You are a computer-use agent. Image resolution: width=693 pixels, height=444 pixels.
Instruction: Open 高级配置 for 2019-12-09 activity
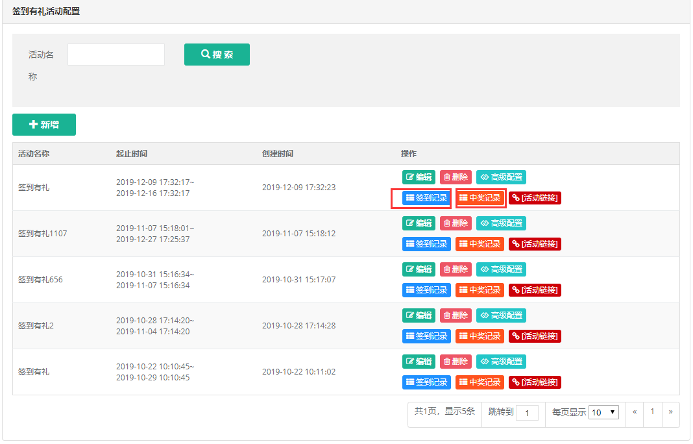(501, 177)
